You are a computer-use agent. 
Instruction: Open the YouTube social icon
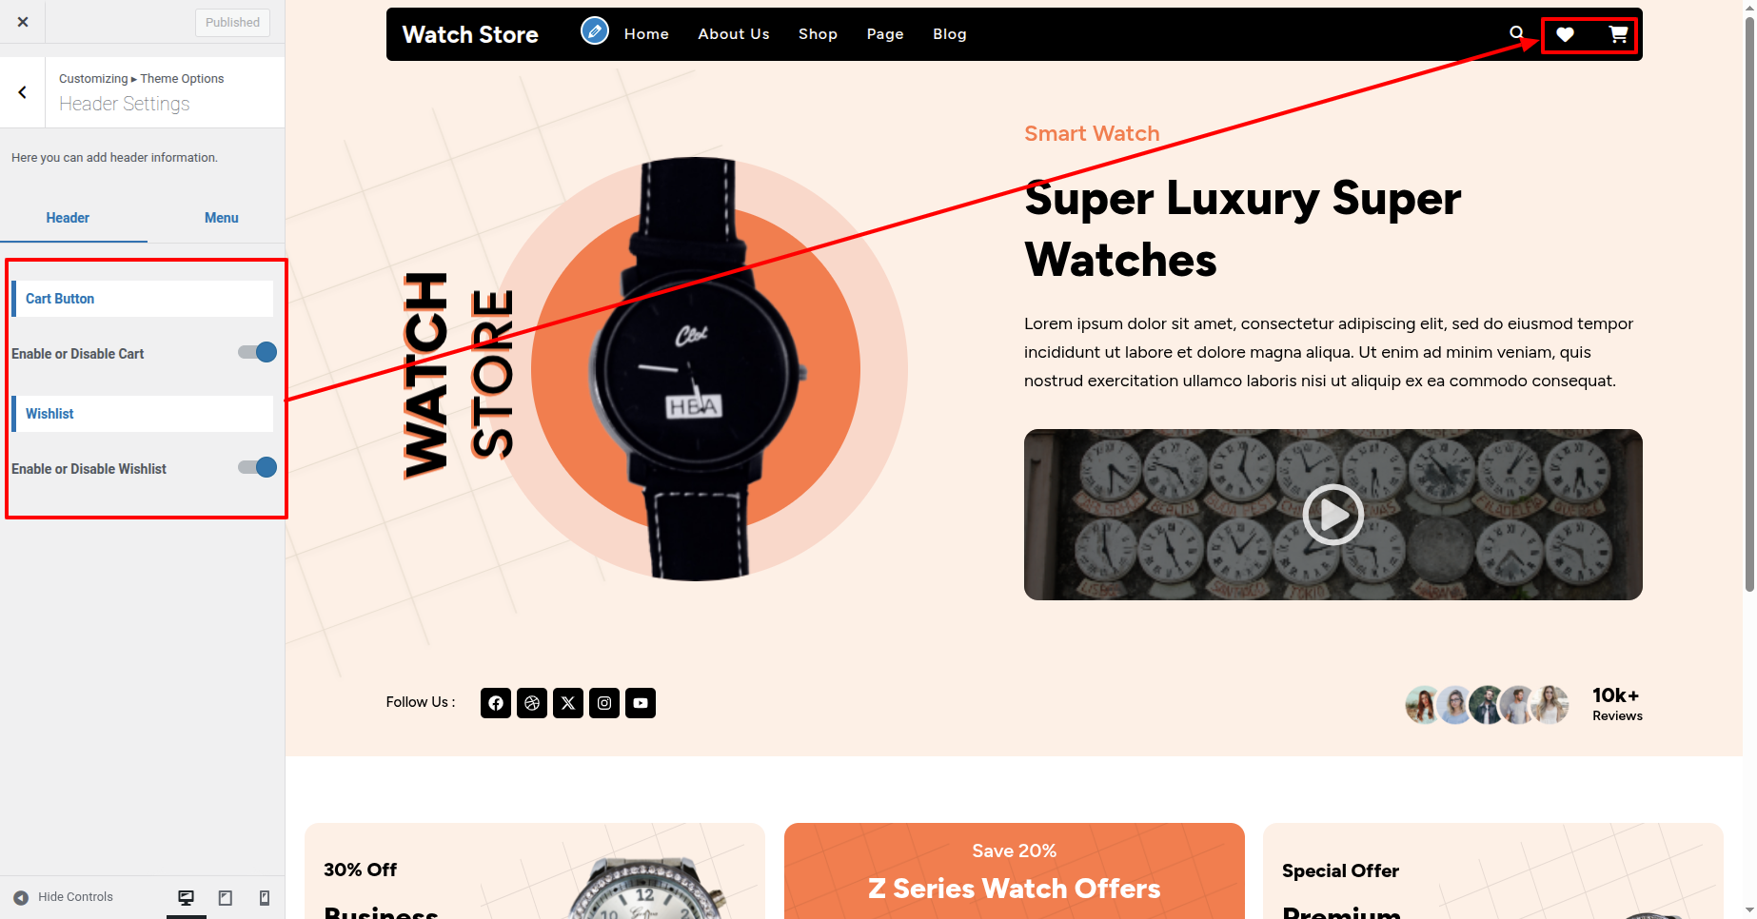(x=641, y=703)
